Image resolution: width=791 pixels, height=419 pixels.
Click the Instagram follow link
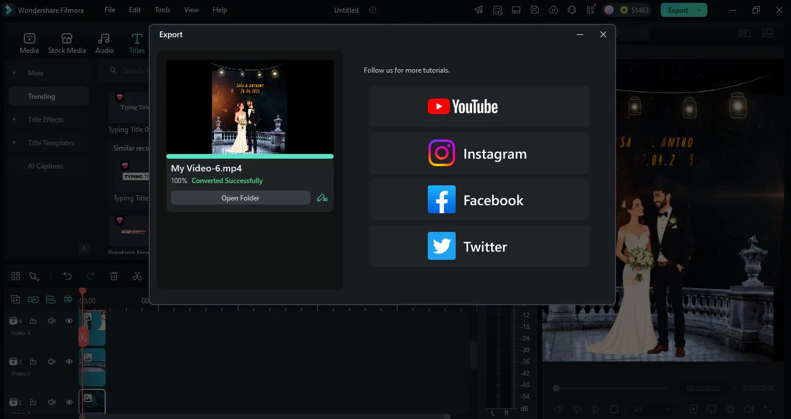pyautogui.click(x=479, y=153)
